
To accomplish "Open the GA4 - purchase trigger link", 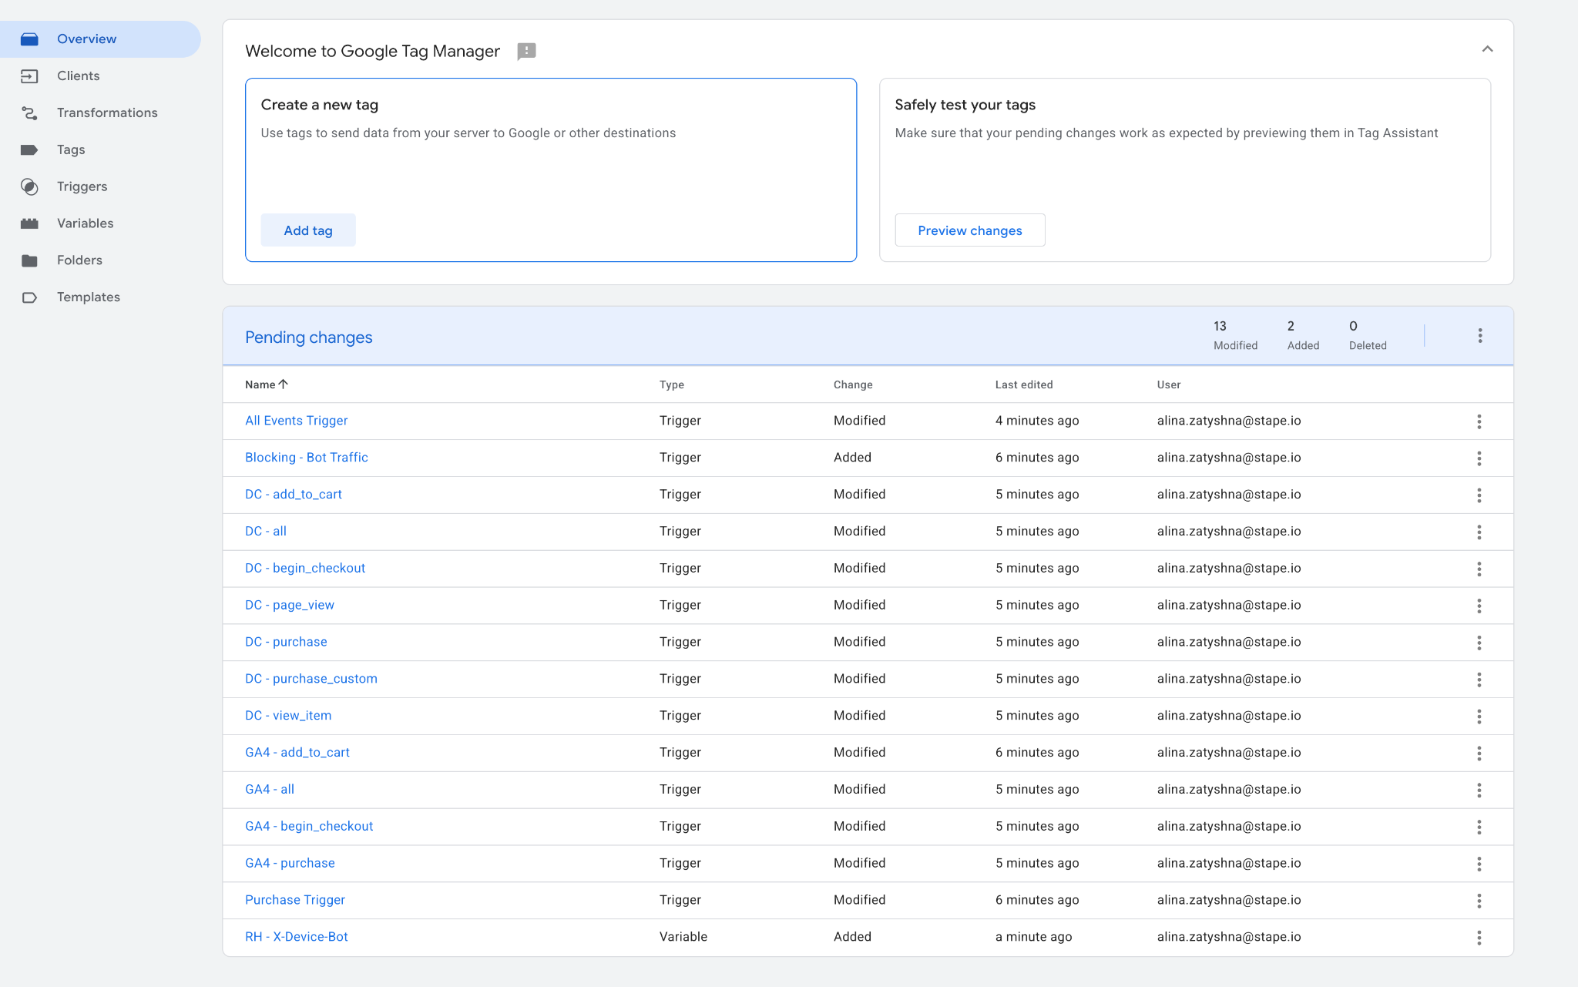I will click(290, 864).
